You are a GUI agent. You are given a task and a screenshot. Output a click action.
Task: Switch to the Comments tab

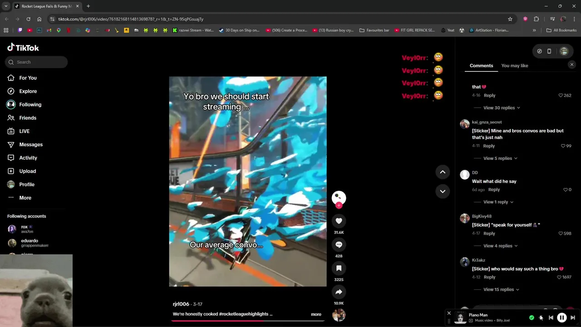pos(481,66)
